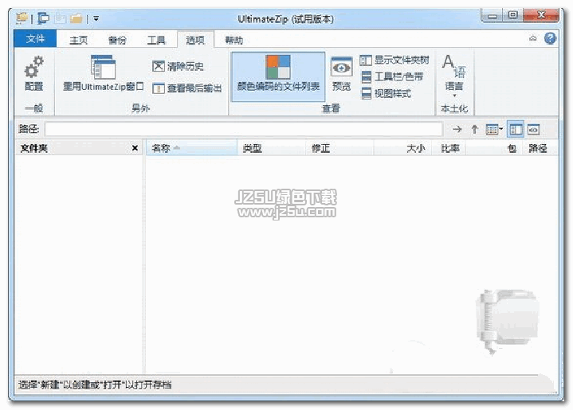Click the go-to-path right arrow icon
The image size is (573, 410).
pyautogui.click(x=457, y=129)
